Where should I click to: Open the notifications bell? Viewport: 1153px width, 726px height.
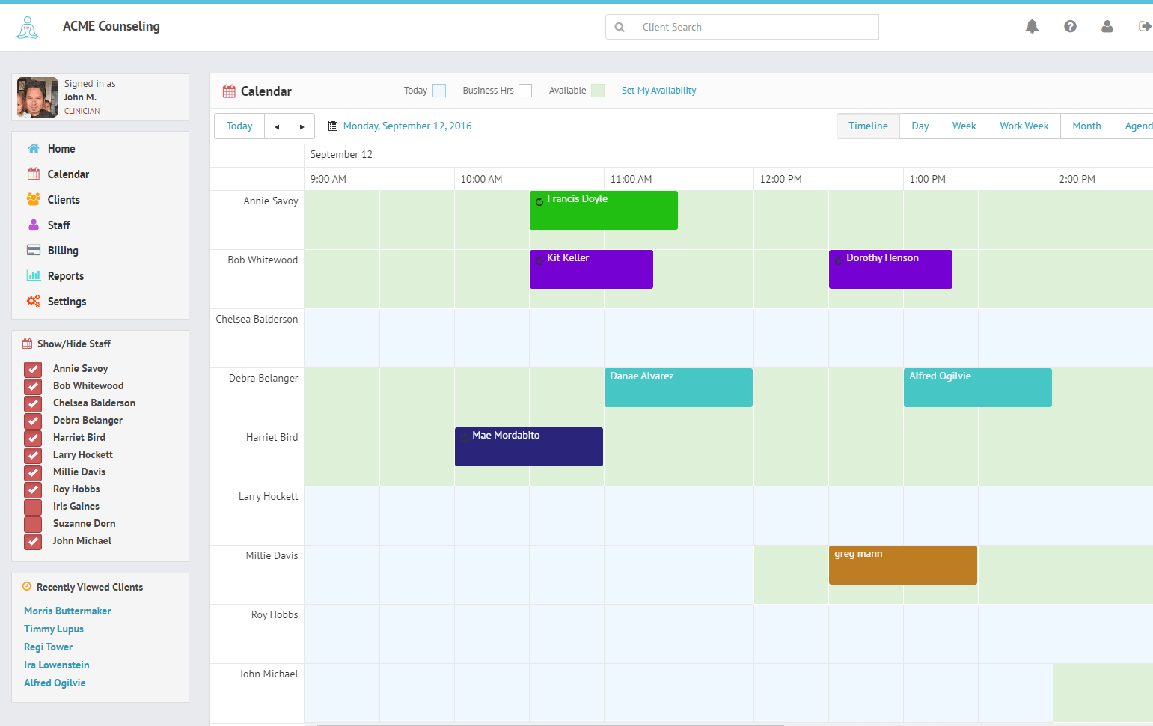tap(1032, 27)
